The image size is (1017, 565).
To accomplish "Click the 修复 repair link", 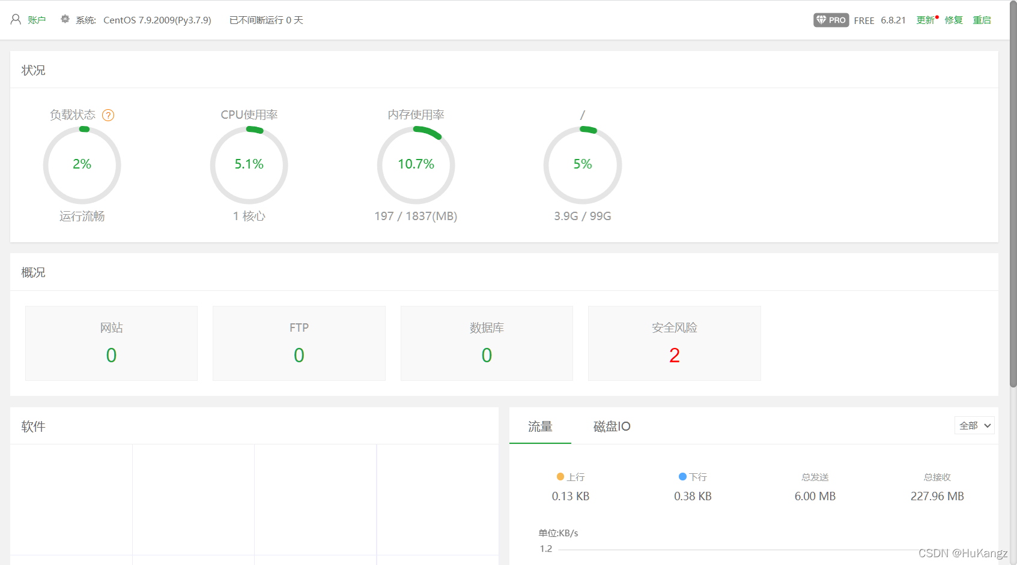I will tap(953, 20).
